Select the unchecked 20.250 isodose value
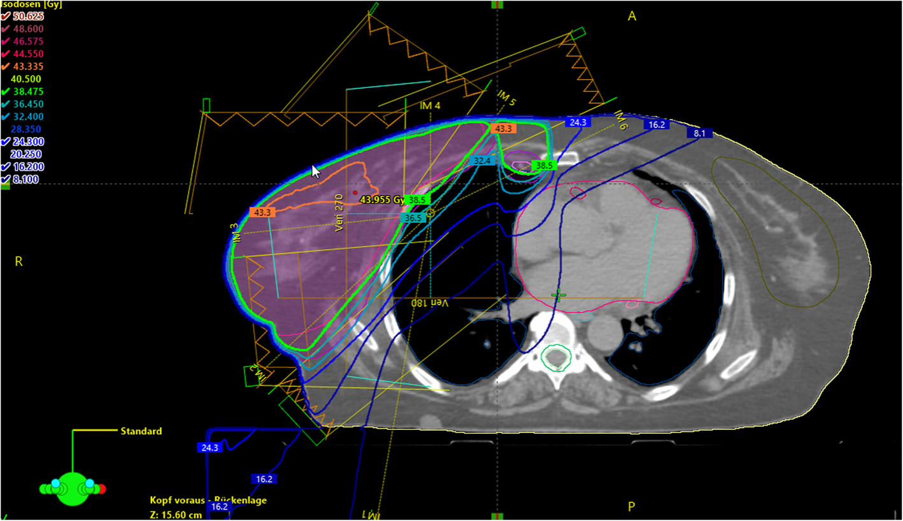 [27, 154]
